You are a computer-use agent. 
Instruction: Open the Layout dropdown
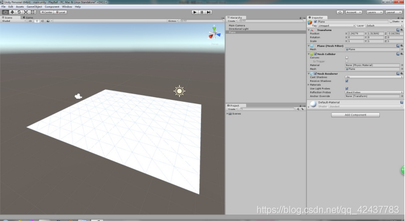tap(394, 12)
